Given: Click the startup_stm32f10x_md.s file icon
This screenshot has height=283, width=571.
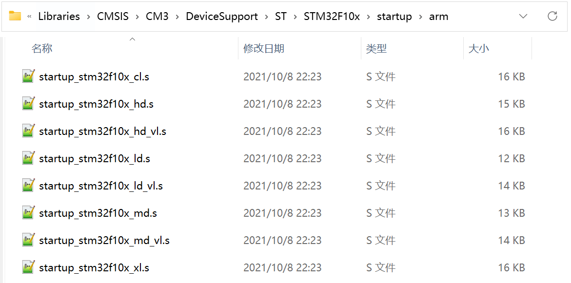Looking at the screenshot, I should coord(29,212).
